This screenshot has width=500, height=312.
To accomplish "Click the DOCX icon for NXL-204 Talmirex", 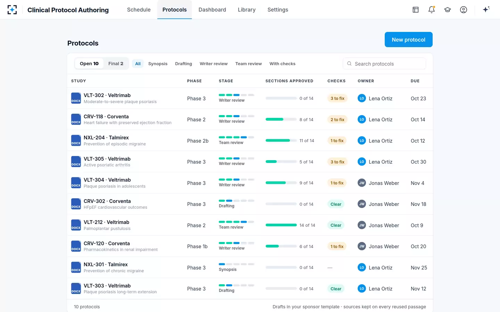I will (76, 140).
